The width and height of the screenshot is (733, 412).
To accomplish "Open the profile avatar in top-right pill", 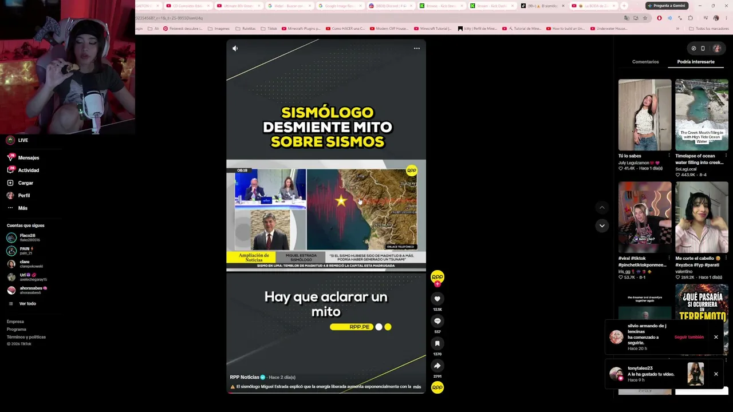I will pyautogui.click(x=716, y=49).
